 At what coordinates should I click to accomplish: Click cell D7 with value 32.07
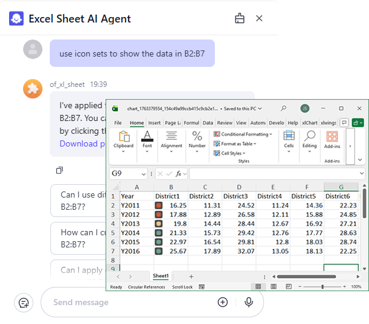[239, 251]
